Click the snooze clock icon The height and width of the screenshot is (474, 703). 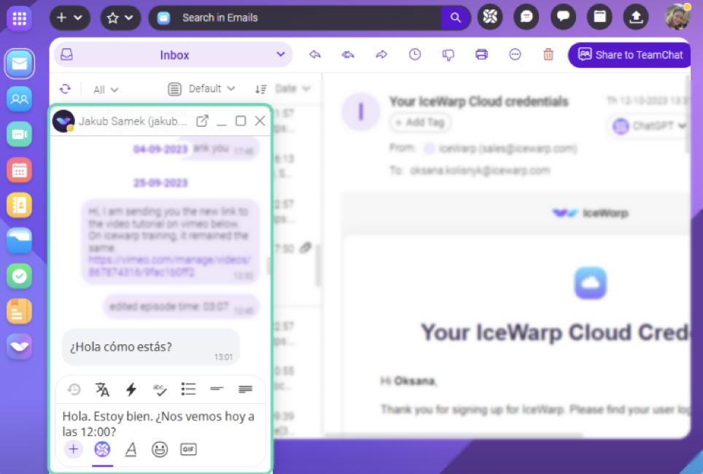coord(415,55)
